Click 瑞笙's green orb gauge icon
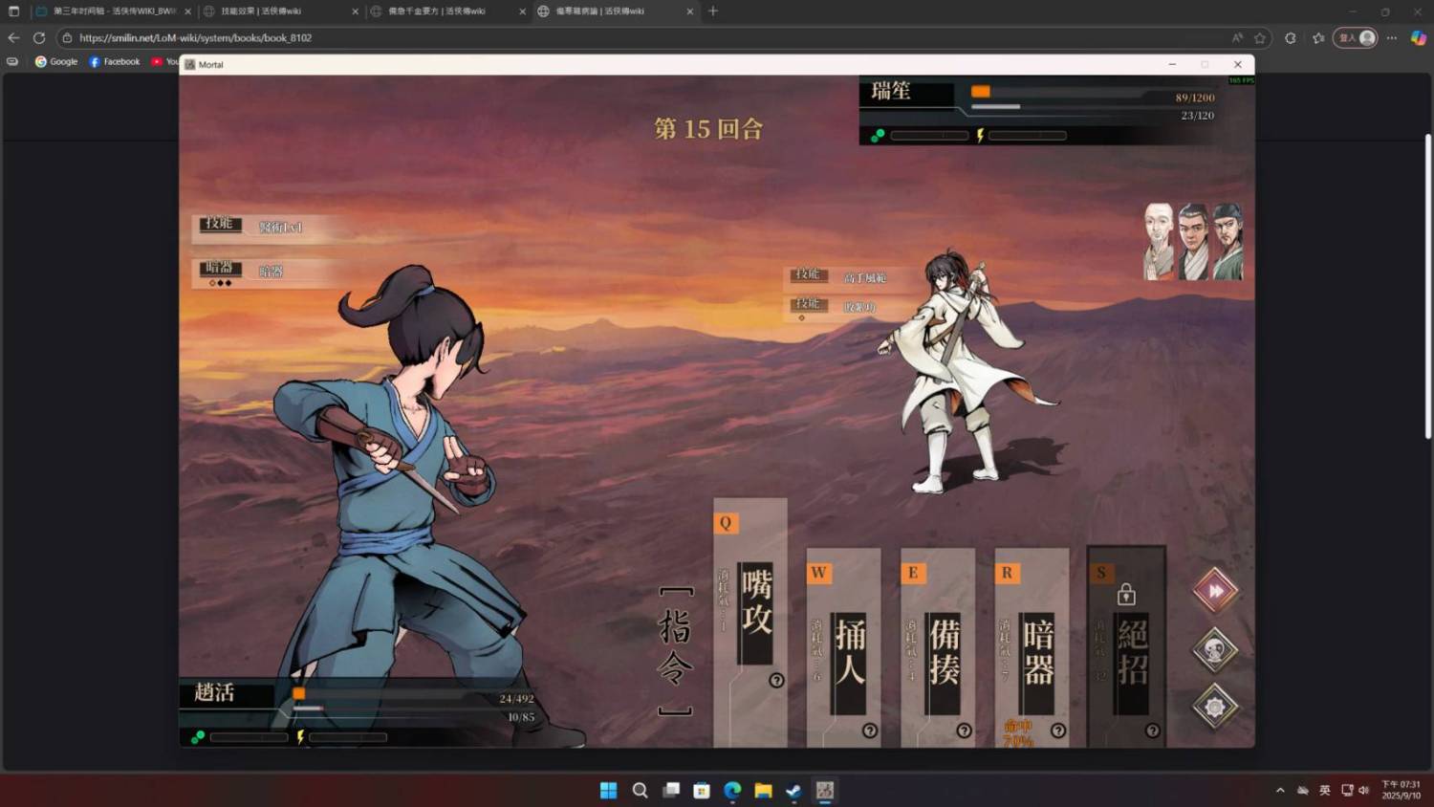 (x=878, y=136)
